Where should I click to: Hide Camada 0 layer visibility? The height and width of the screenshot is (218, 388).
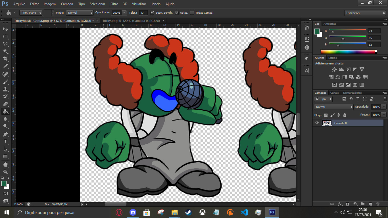(317, 123)
